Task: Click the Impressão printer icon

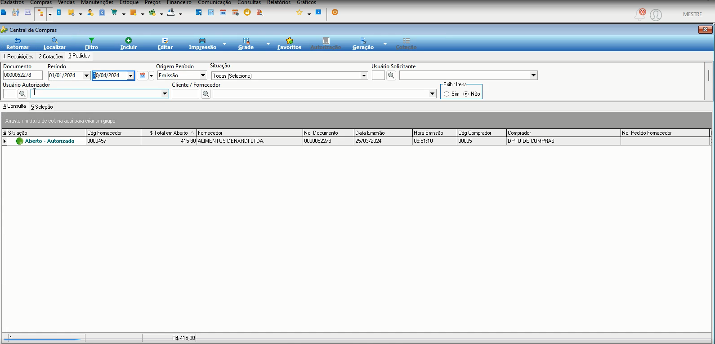Action: pos(202,40)
